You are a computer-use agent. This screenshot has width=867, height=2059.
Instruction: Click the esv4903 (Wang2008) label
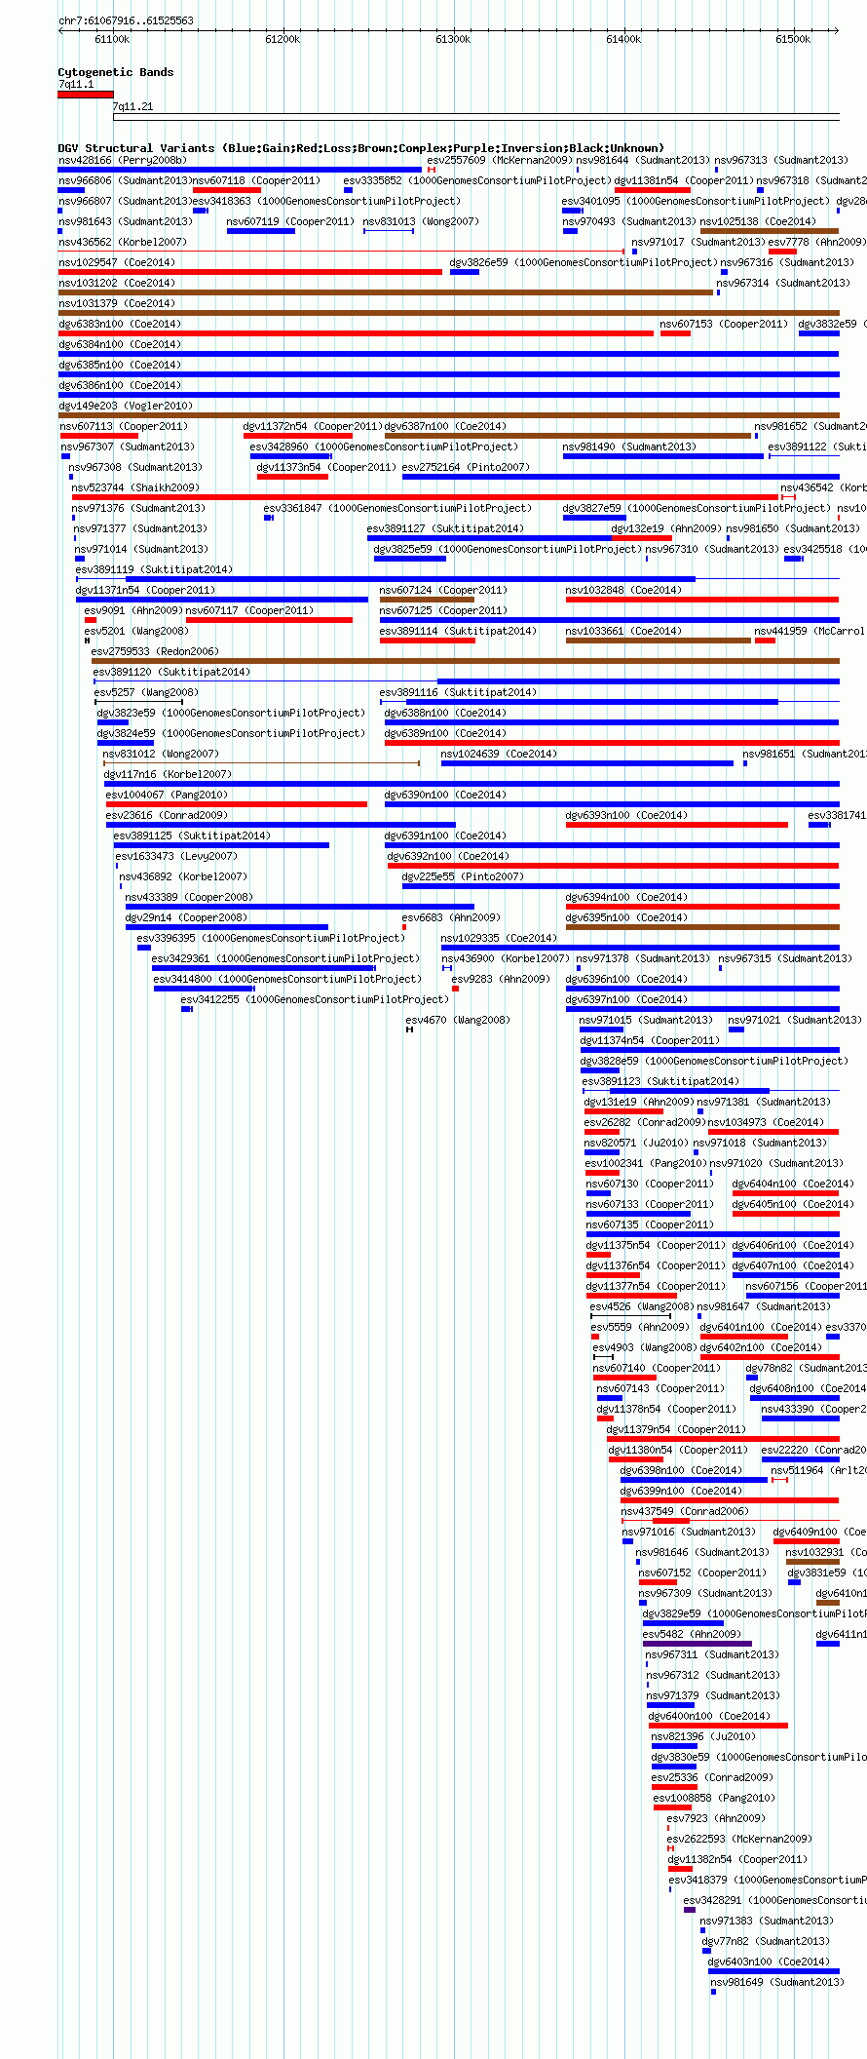pos(645,1347)
